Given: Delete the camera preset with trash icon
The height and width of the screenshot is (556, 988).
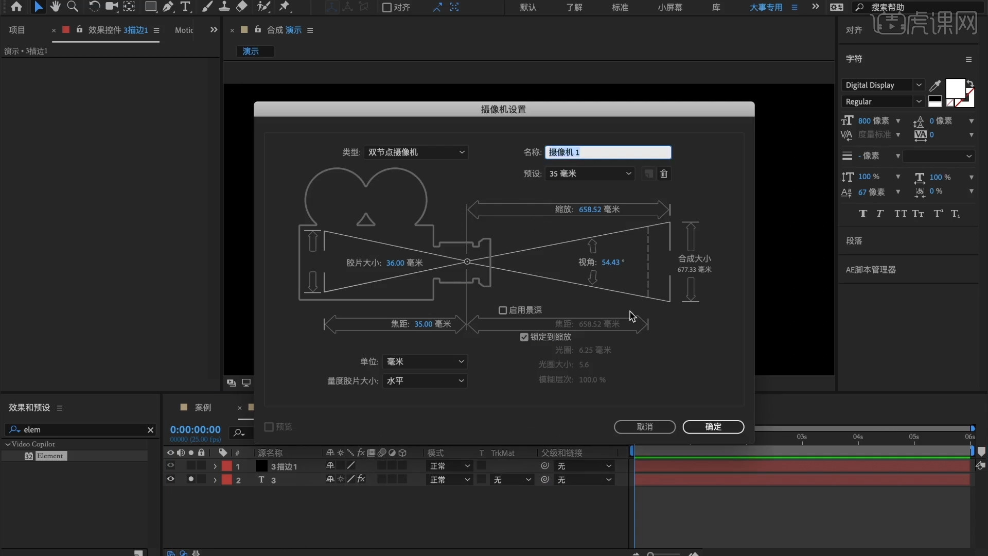Looking at the screenshot, I should pos(664,174).
